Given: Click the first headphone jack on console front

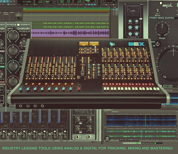Looking at the screenshot, I should (x=20, y=106).
